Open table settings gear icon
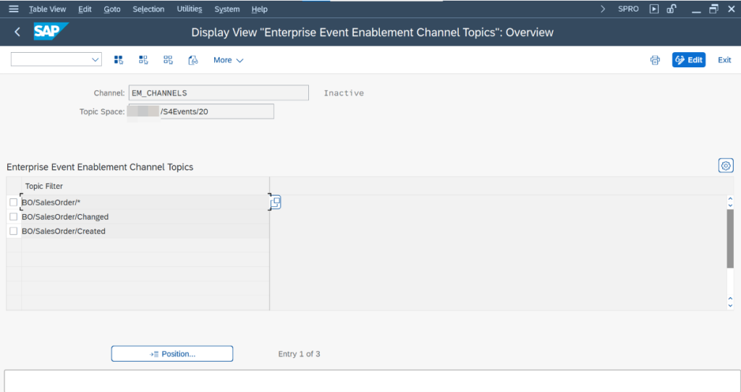The image size is (741, 392). coord(726,166)
